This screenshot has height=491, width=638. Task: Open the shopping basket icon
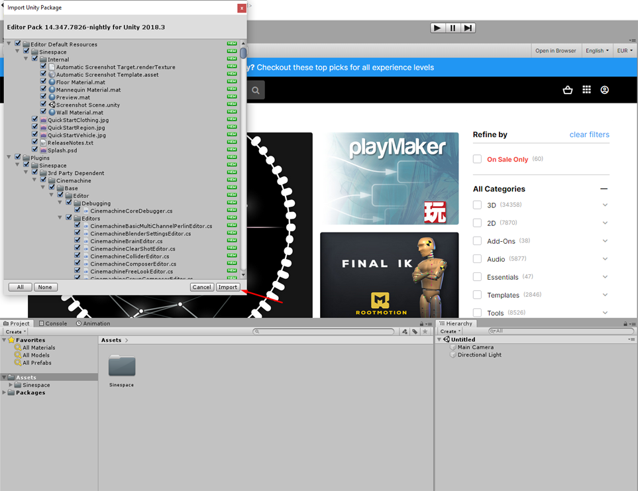(568, 90)
